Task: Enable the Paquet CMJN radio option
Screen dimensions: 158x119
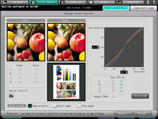Action: tap(113, 97)
